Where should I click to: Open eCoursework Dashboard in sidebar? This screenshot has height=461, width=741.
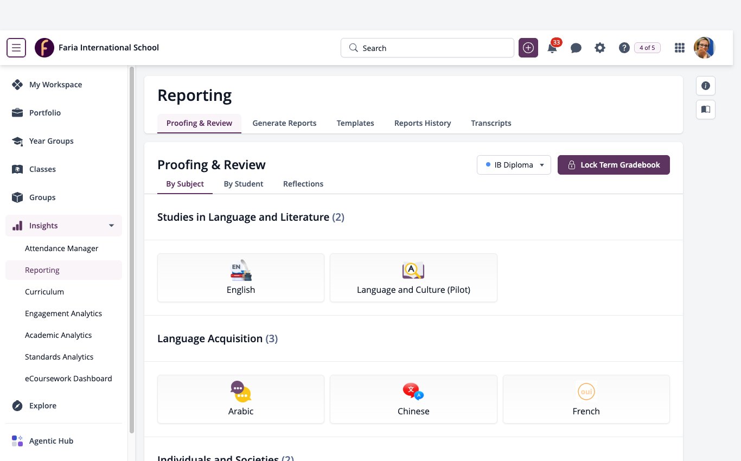63,379
